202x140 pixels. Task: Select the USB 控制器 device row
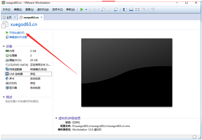28,74
